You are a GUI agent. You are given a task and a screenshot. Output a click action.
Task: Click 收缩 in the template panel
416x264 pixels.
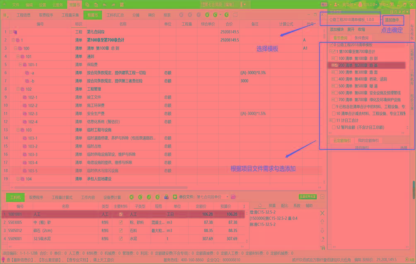[x=361, y=29]
